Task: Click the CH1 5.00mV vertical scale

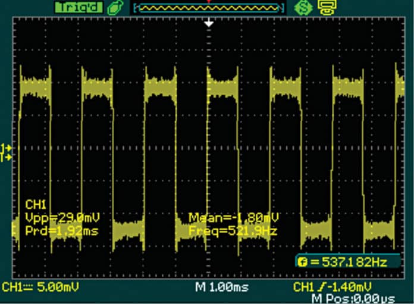Action: [40, 287]
